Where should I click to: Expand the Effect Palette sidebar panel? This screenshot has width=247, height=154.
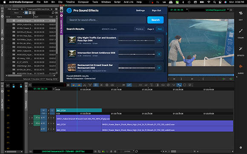coord(2,50)
